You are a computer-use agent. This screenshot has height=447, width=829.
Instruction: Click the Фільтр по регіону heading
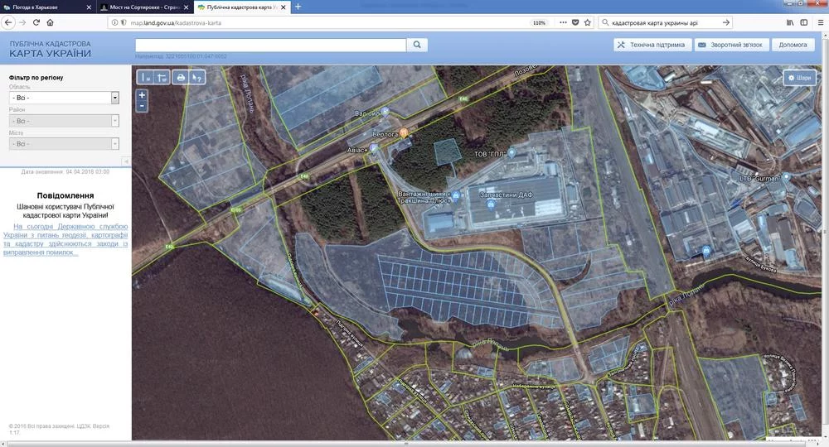pos(36,78)
